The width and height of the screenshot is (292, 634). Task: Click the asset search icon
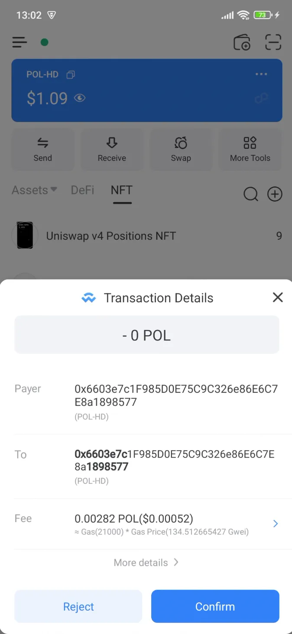pos(251,194)
